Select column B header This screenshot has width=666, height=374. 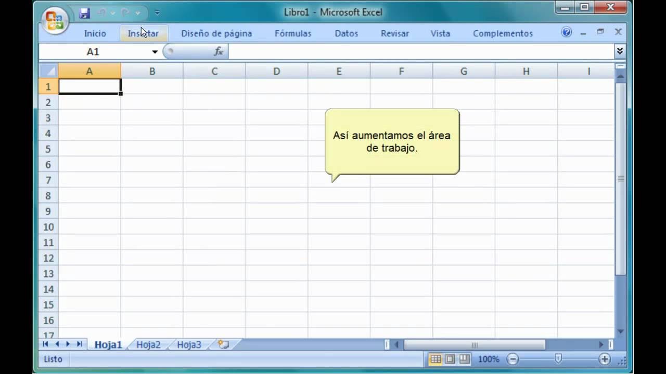click(x=152, y=71)
